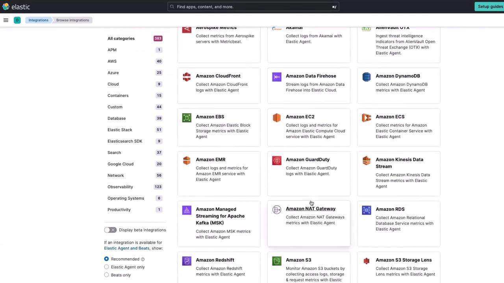This screenshot has height=283, width=504.
Task: Go to Integrations breadcrumb
Action: pyautogui.click(x=39, y=20)
